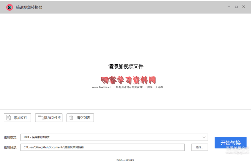Close the converter window

tap(243, 7)
